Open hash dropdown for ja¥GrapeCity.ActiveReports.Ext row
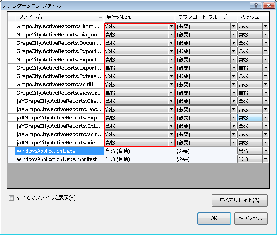277x235 pixels. tap(266, 126)
